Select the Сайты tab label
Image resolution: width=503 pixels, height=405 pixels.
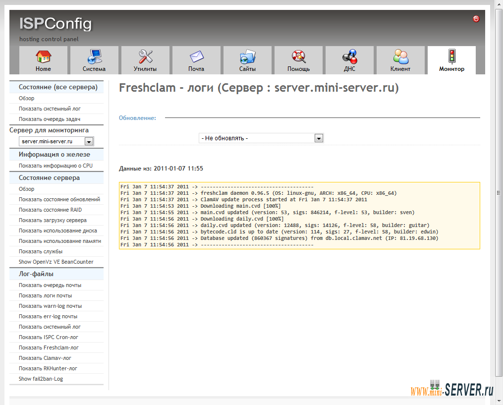[247, 69]
